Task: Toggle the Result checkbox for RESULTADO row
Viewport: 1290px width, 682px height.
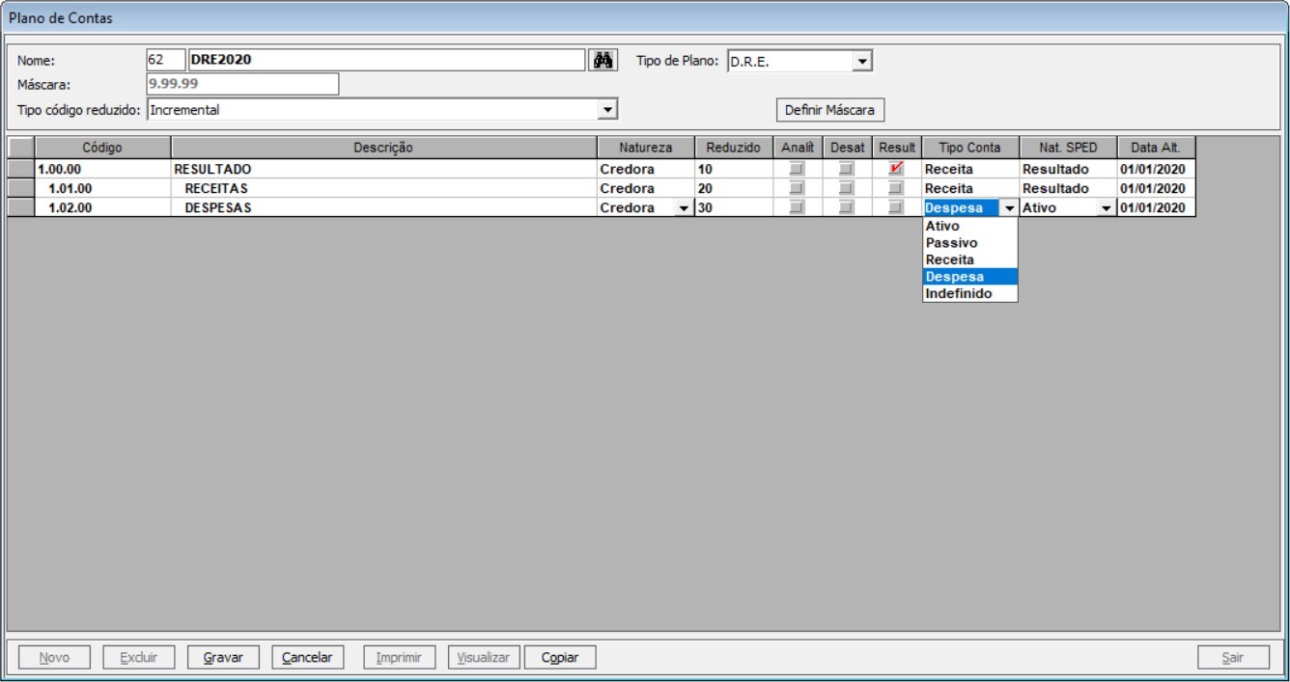Action: [x=896, y=169]
